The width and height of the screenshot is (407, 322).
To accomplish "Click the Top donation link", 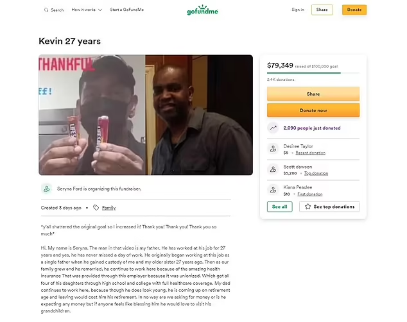I will [316, 173].
